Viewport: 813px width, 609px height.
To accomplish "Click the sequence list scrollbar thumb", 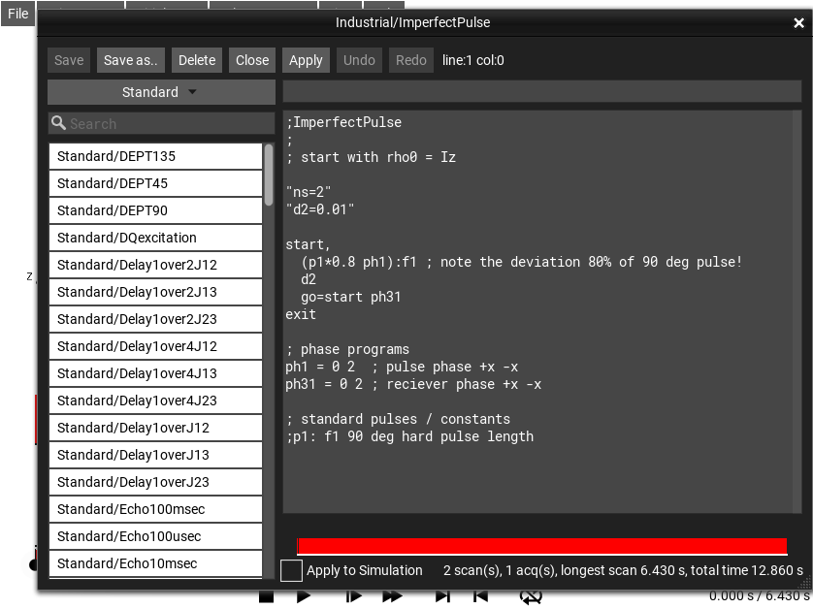I will (x=269, y=175).
